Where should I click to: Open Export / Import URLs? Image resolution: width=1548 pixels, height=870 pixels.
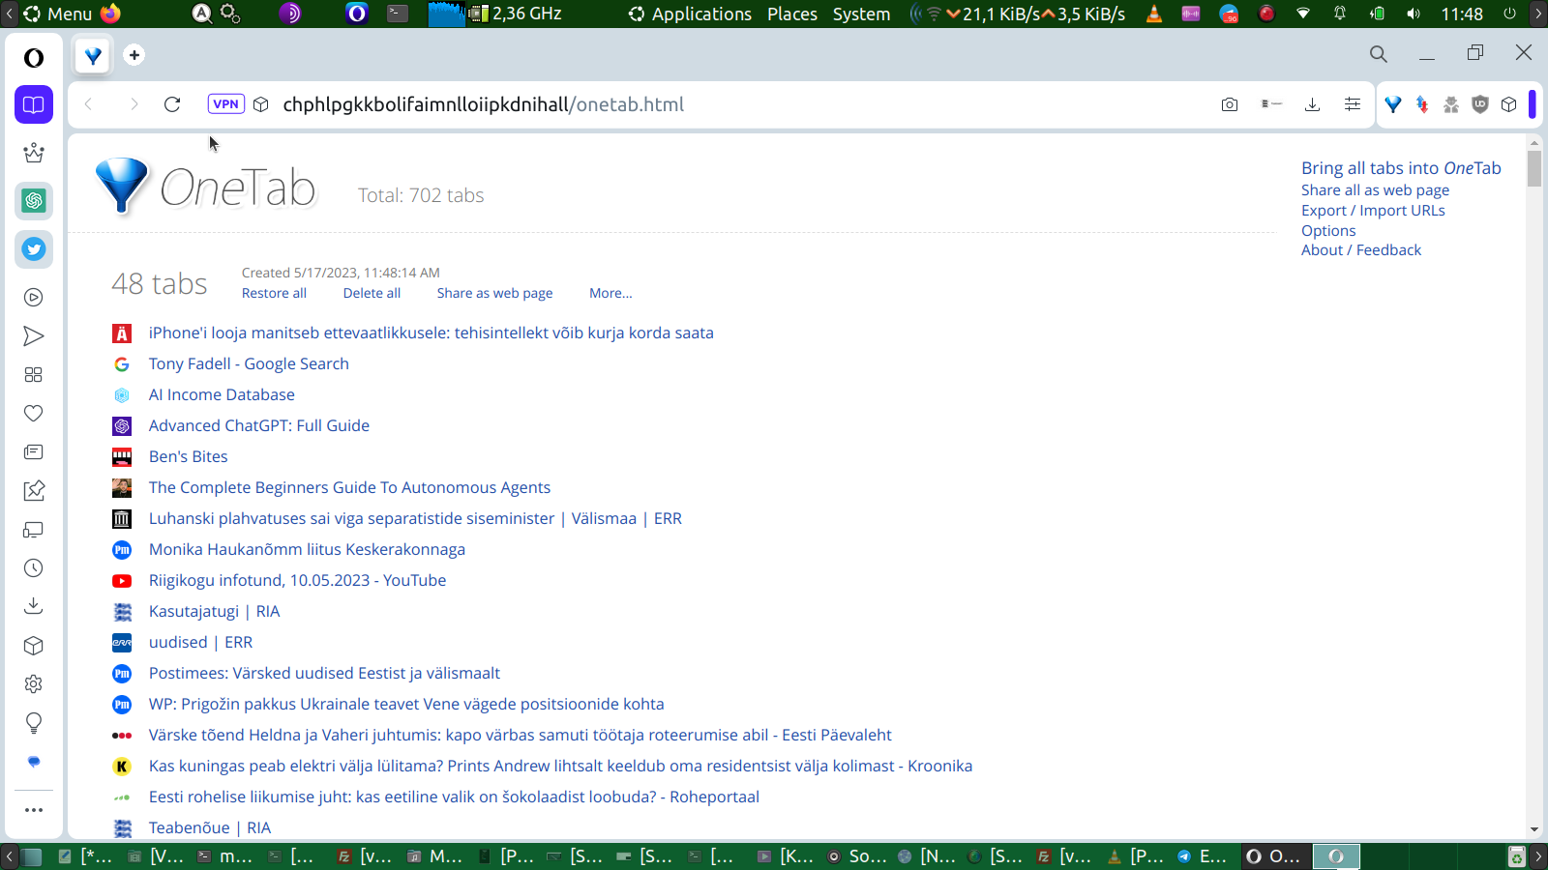click(1373, 211)
